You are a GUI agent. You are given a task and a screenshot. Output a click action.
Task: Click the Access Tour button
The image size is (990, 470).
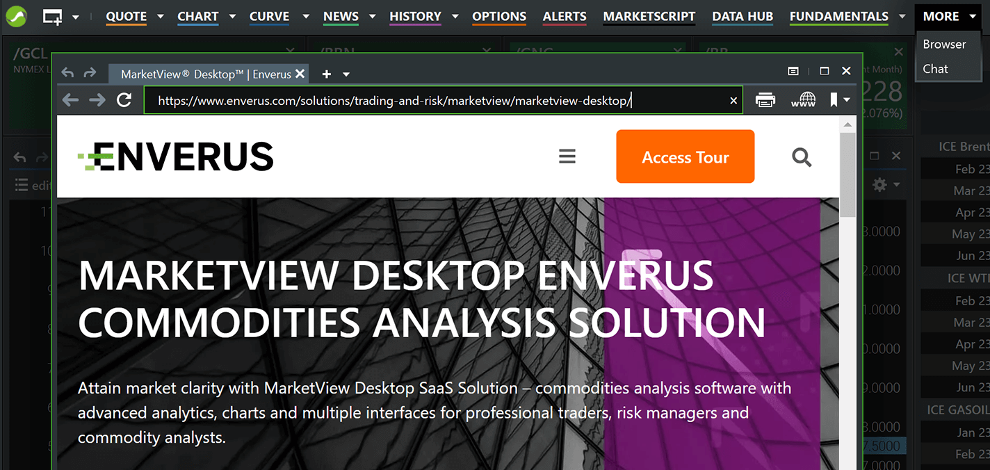pyautogui.click(x=685, y=156)
